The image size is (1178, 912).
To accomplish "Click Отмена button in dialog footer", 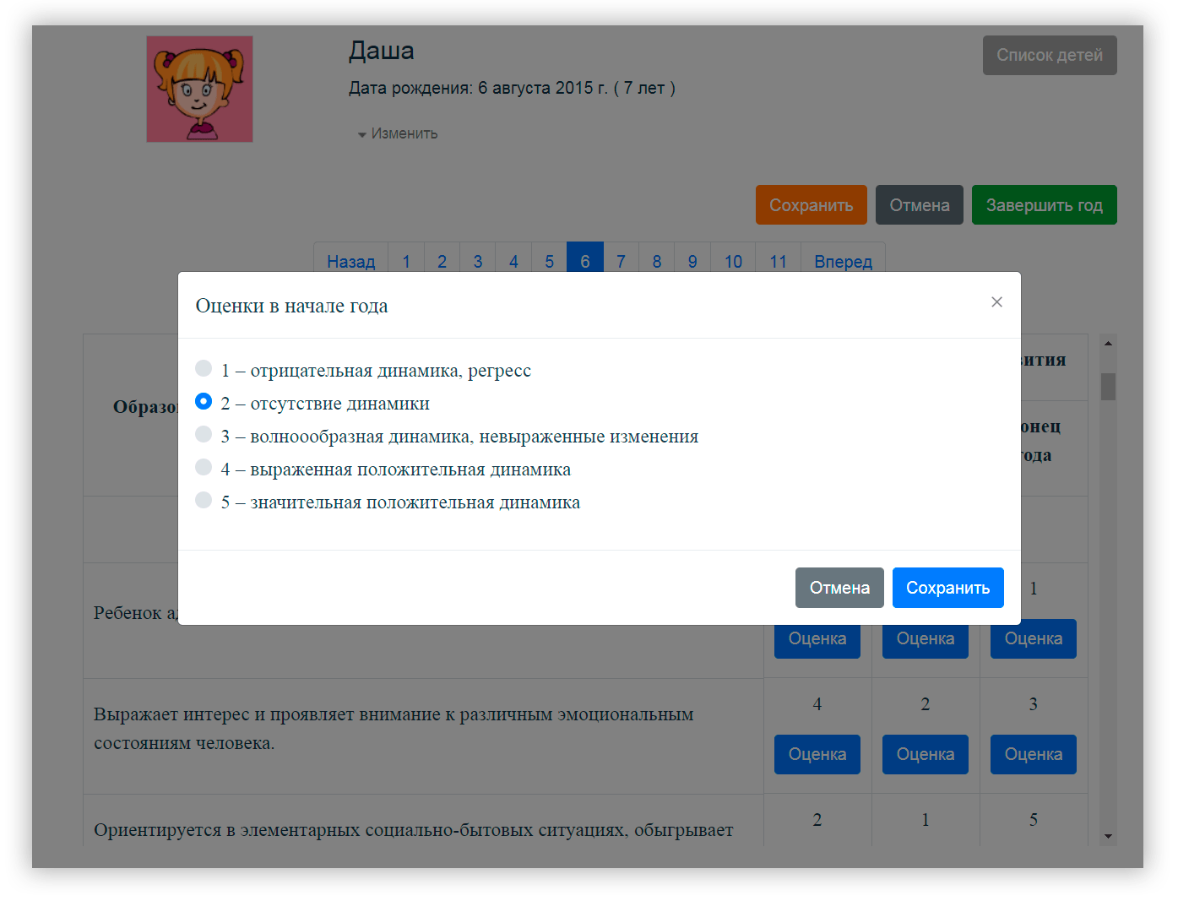I will point(839,588).
